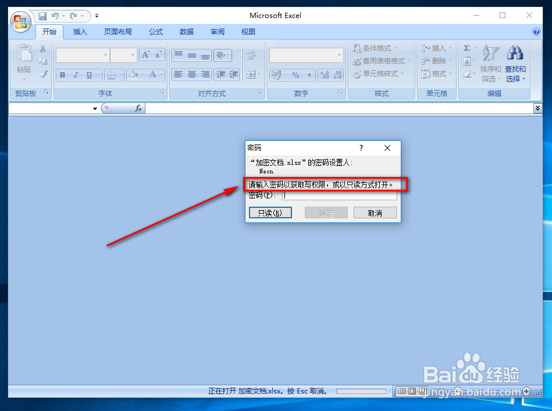
Task: Click the Borders icon
Action: click(111, 75)
